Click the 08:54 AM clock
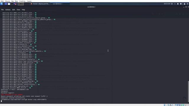 tap(167, 4)
